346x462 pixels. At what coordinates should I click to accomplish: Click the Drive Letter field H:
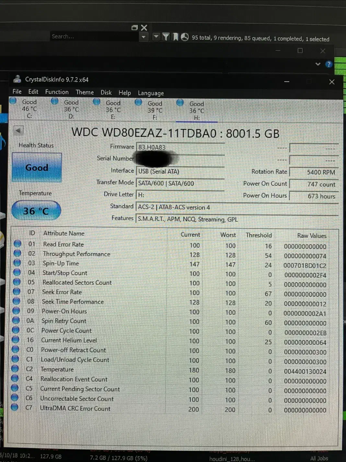tap(180, 195)
